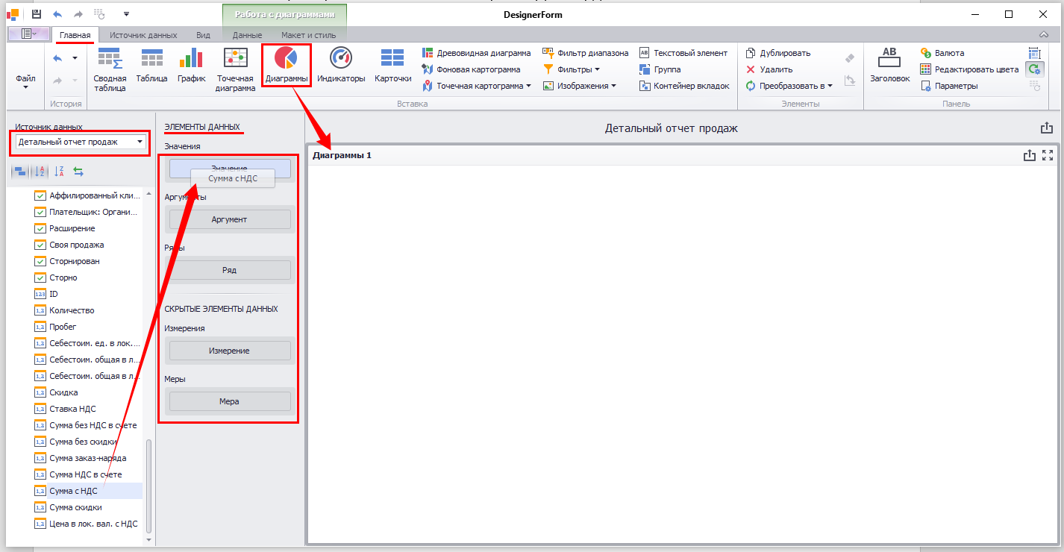Open the Файл menu dropdown
Image resolution: width=1064 pixels, height=552 pixels.
[x=25, y=81]
